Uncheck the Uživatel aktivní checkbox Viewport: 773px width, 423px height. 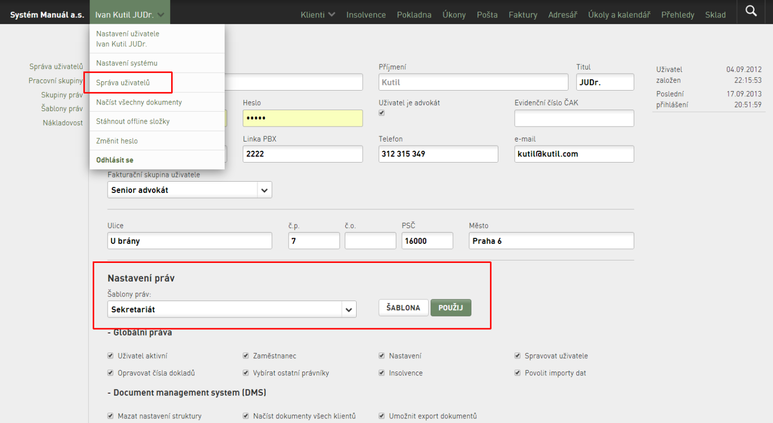pos(110,356)
